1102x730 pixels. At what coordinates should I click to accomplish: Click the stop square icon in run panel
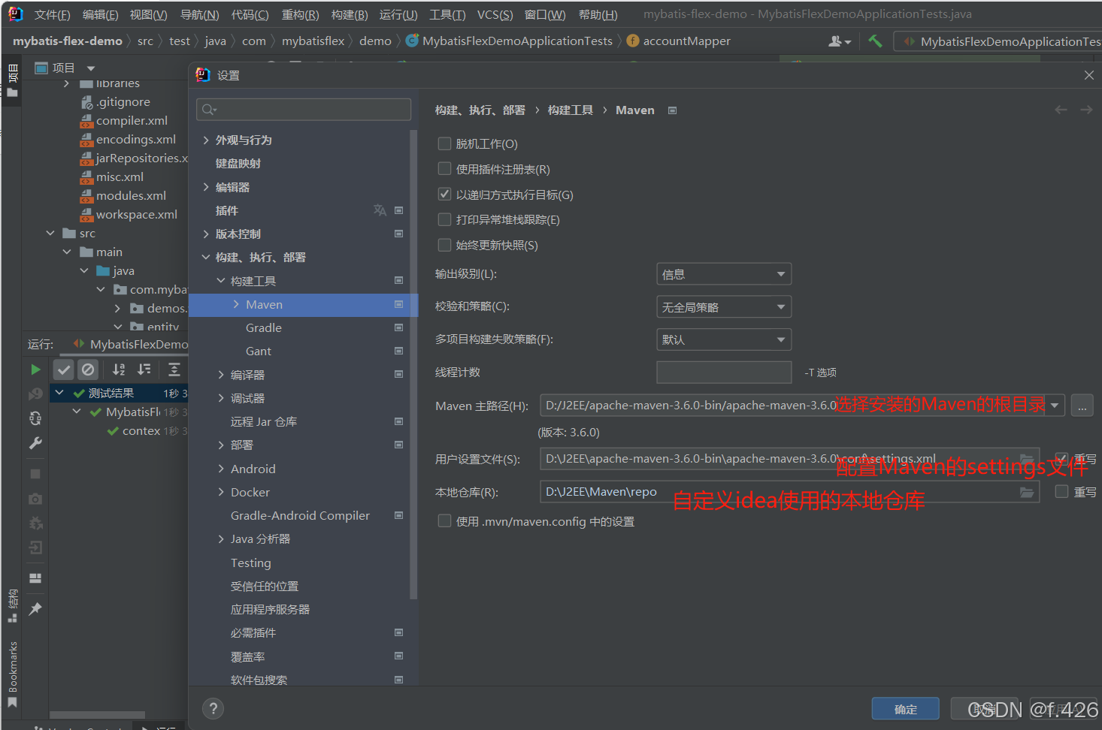[35, 474]
